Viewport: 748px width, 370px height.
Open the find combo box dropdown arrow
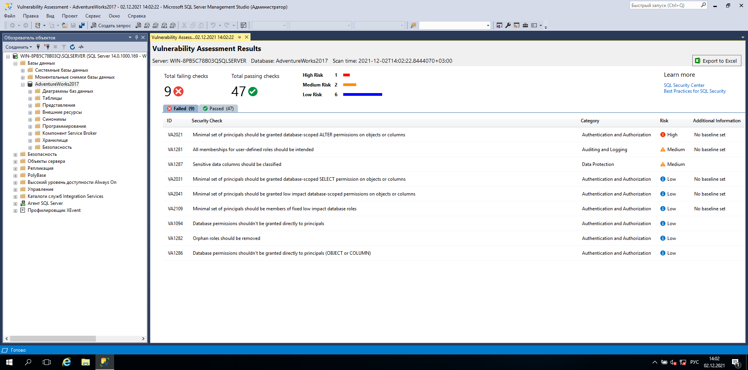tap(488, 25)
